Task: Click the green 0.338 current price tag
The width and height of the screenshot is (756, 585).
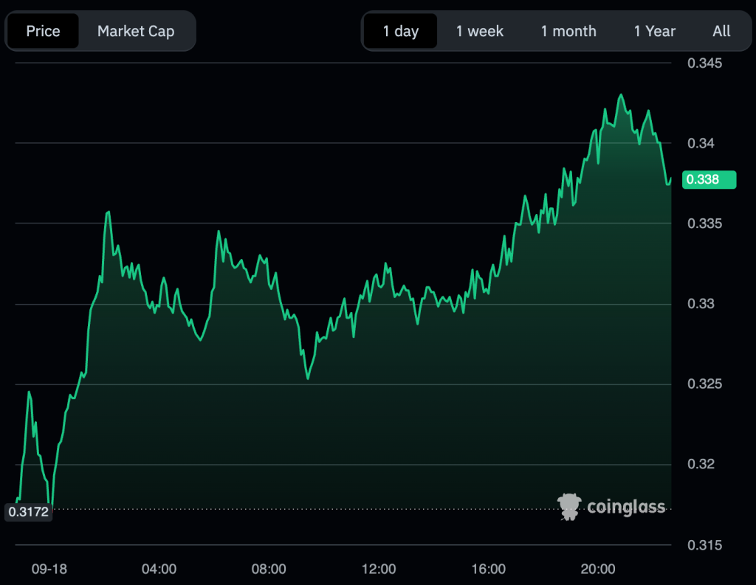Action: (709, 179)
